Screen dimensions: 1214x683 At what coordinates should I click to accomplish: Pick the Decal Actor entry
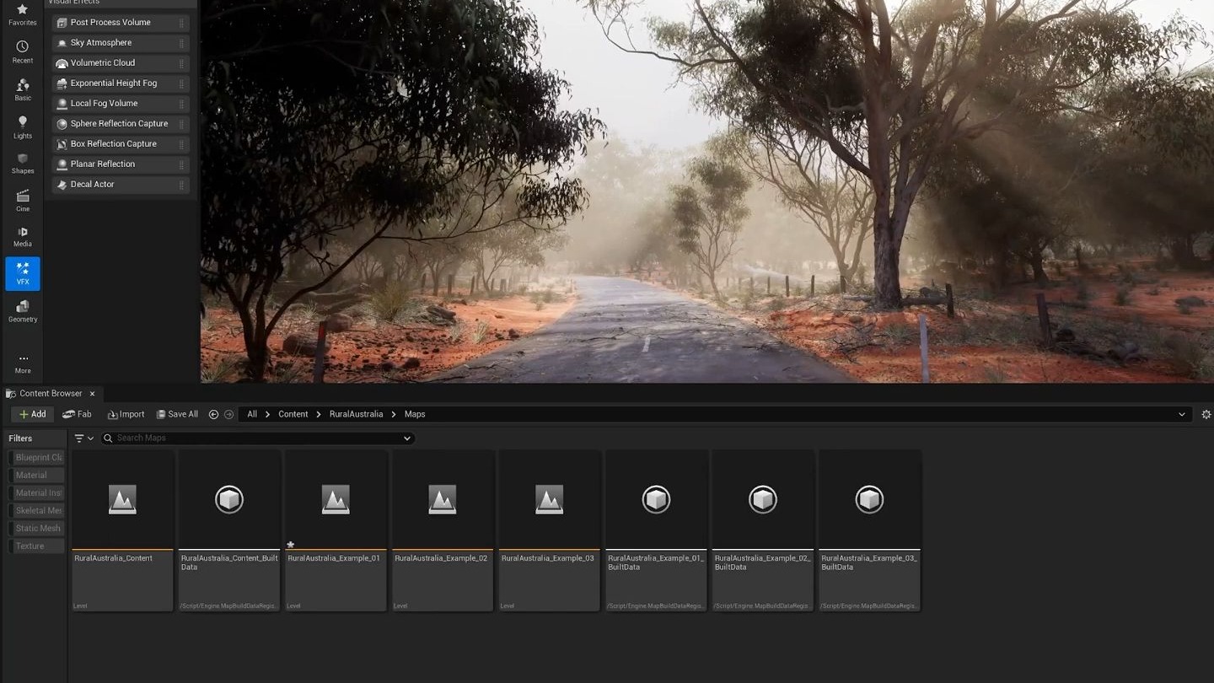point(121,185)
